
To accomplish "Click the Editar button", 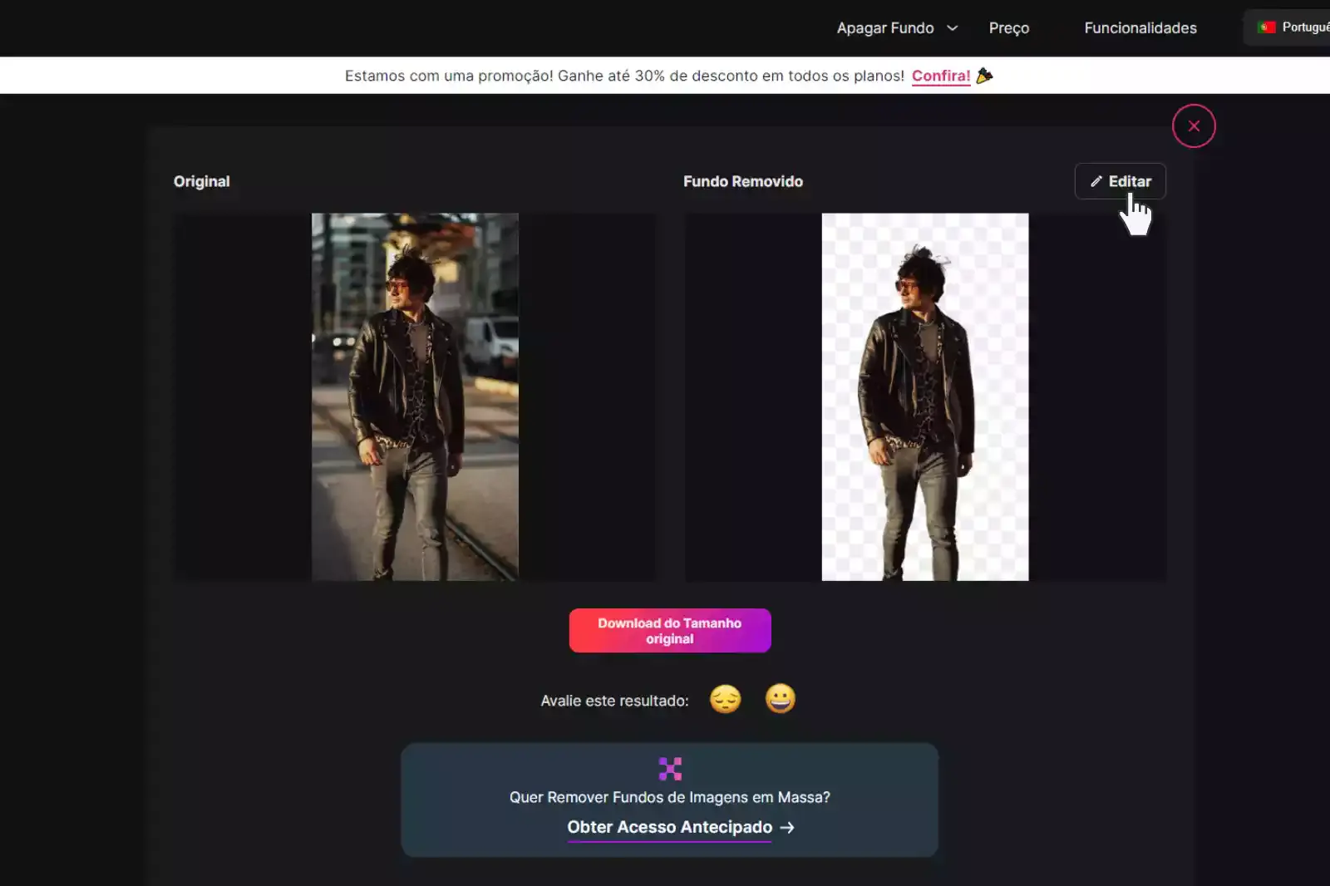I will pos(1120,181).
